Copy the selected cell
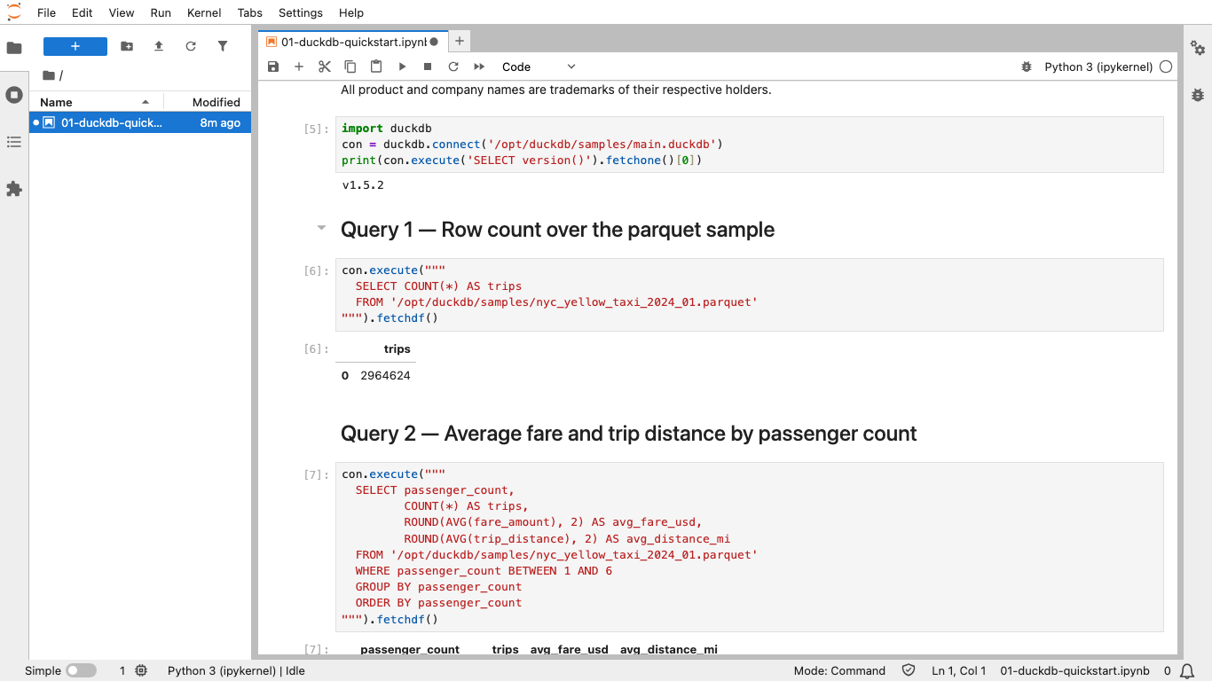Viewport: 1212px width, 681px height. tap(350, 67)
